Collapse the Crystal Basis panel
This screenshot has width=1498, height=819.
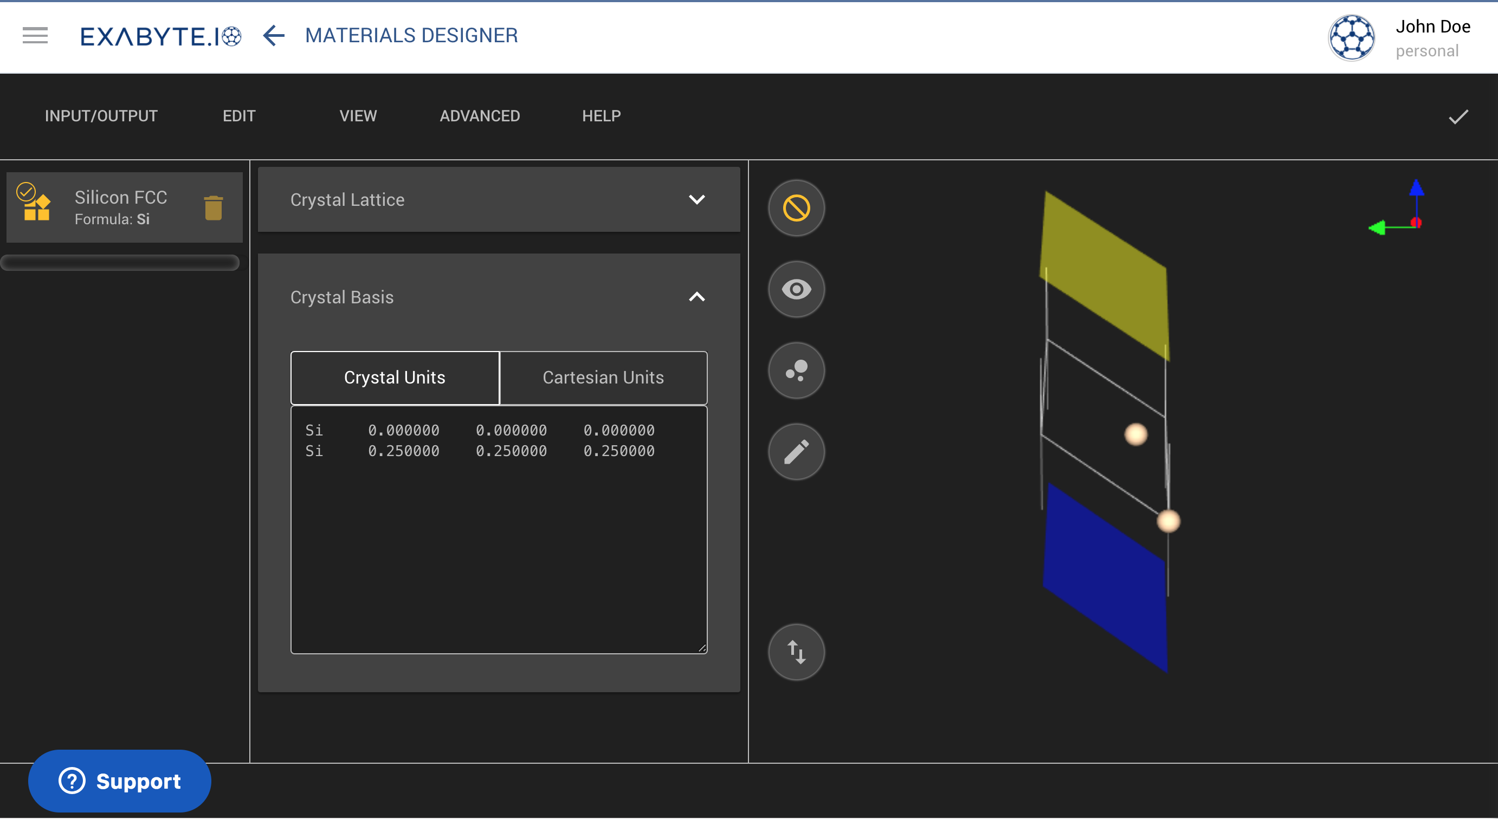[696, 297]
